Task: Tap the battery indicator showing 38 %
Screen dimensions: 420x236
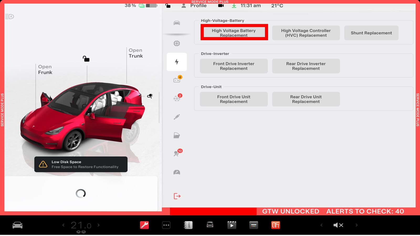Action: (141, 6)
